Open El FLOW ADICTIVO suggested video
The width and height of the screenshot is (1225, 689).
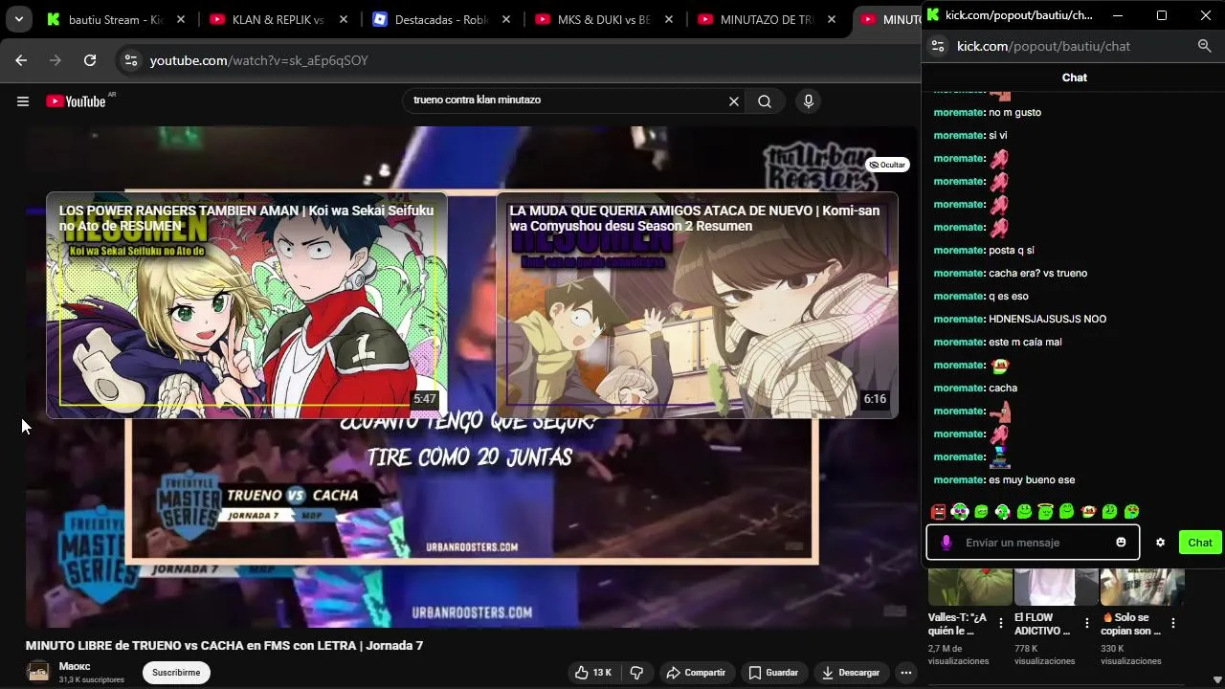(1057, 588)
